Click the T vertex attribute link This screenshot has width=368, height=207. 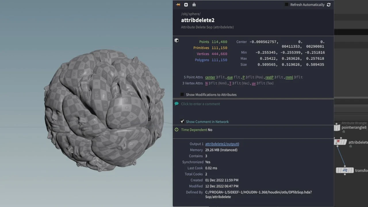[x=230, y=83]
